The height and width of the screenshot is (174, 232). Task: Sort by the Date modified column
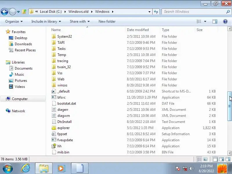[x=138, y=30]
